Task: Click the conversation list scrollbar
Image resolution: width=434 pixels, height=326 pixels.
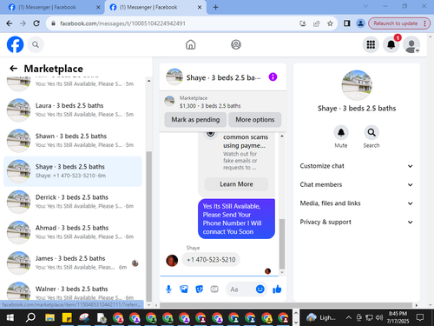Action: point(148,226)
